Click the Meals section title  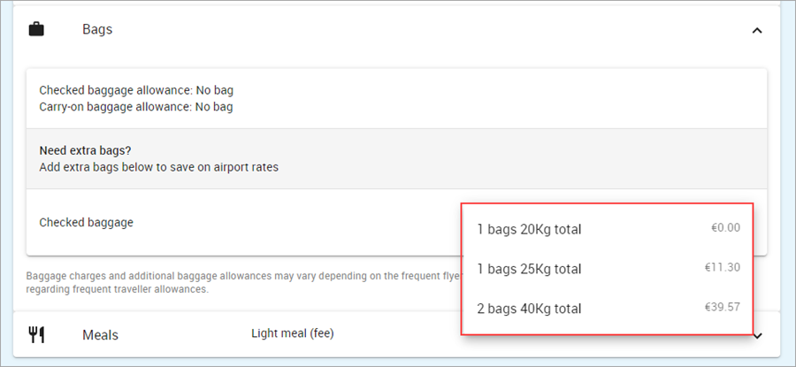point(101,335)
